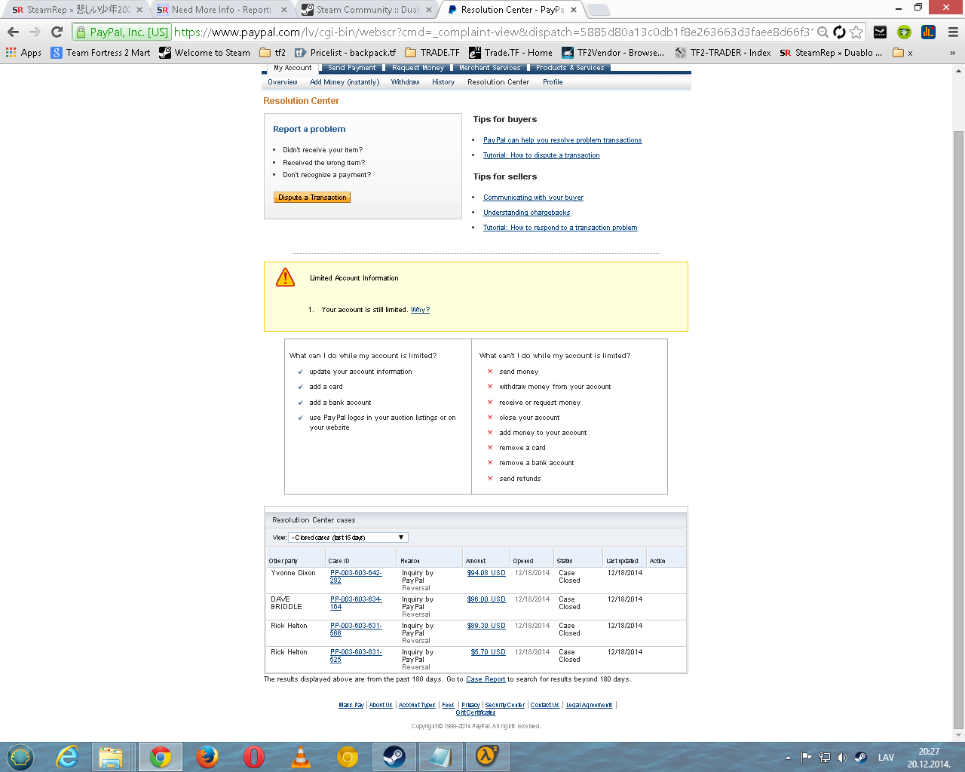Image resolution: width=965 pixels, height=772 pixels.
Task: Expand the bookmarks overflow chevron
Action: click(952, 53)
